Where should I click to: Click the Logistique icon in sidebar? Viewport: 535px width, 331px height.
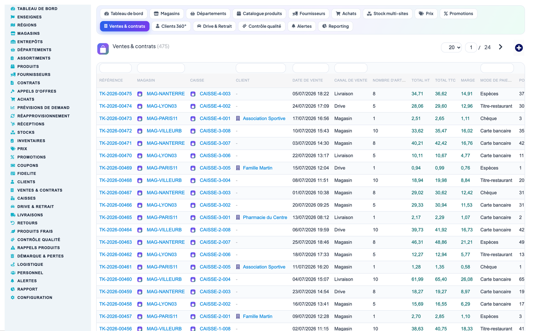[x=13, y=264]
